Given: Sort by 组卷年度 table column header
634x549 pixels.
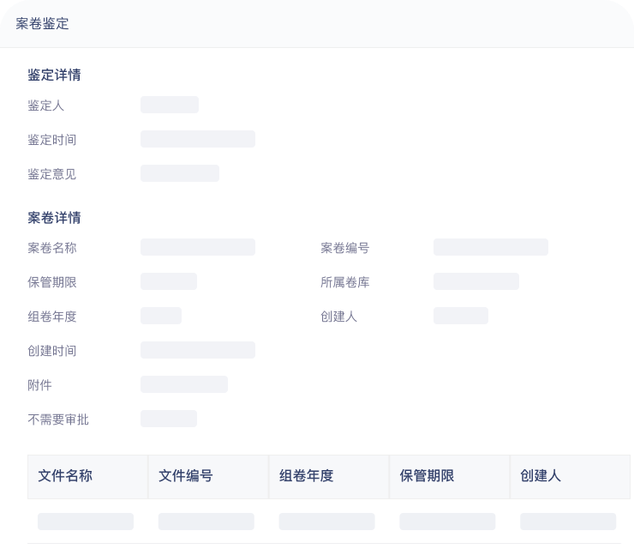Looking at the screenshot, I should click(x=307, y=476).
